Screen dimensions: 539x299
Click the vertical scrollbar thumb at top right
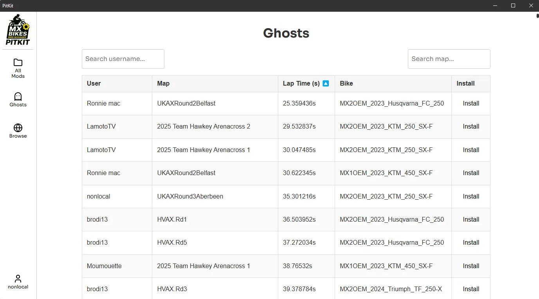(537, 16)
